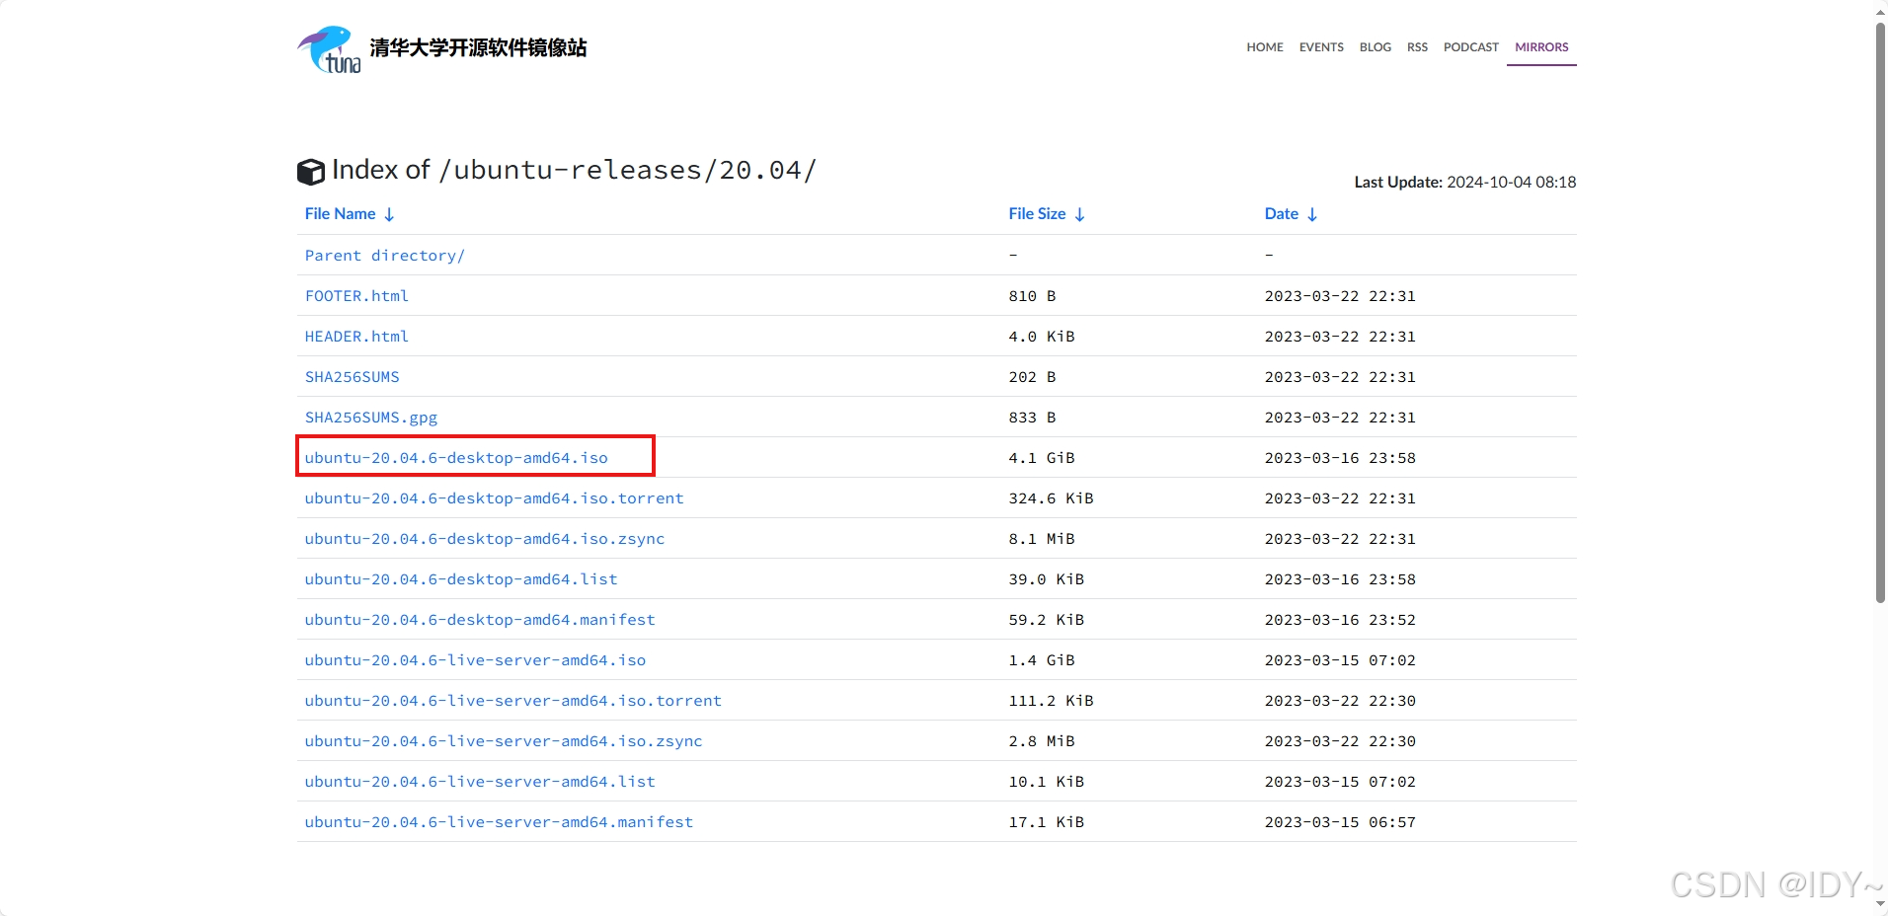The height and width of the screenshot is (916, 1888).
Task: Open the SHA256SUMS.gpg file link
Action: pyautogui.click(x=371, y=418)
